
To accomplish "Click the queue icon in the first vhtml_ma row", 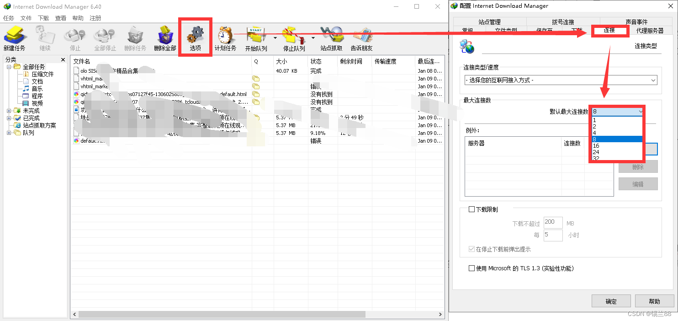I will (256, 79).
